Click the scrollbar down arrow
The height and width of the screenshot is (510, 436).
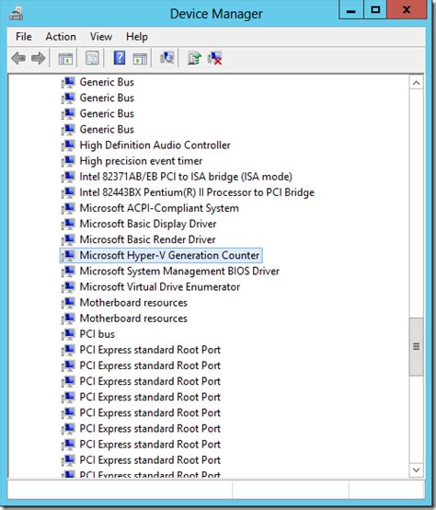tap(416, 470)
